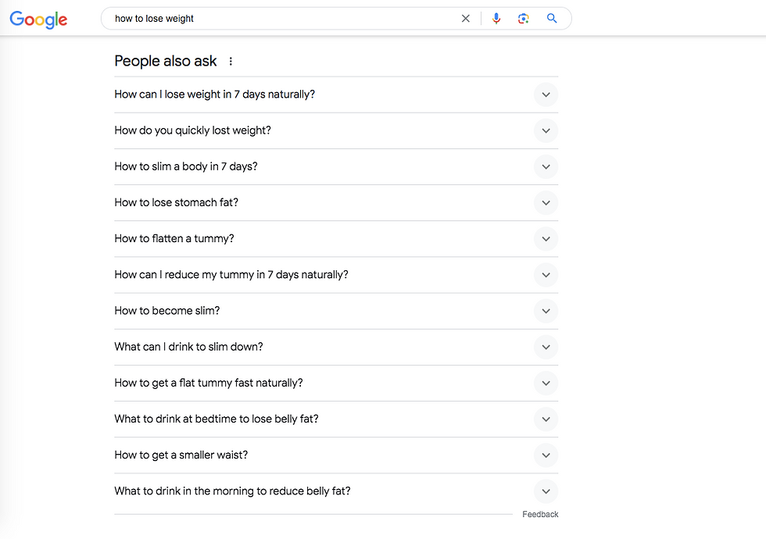Click the search query text field
The width and height of the screenshot is (766, 539).
pos(281,19)
